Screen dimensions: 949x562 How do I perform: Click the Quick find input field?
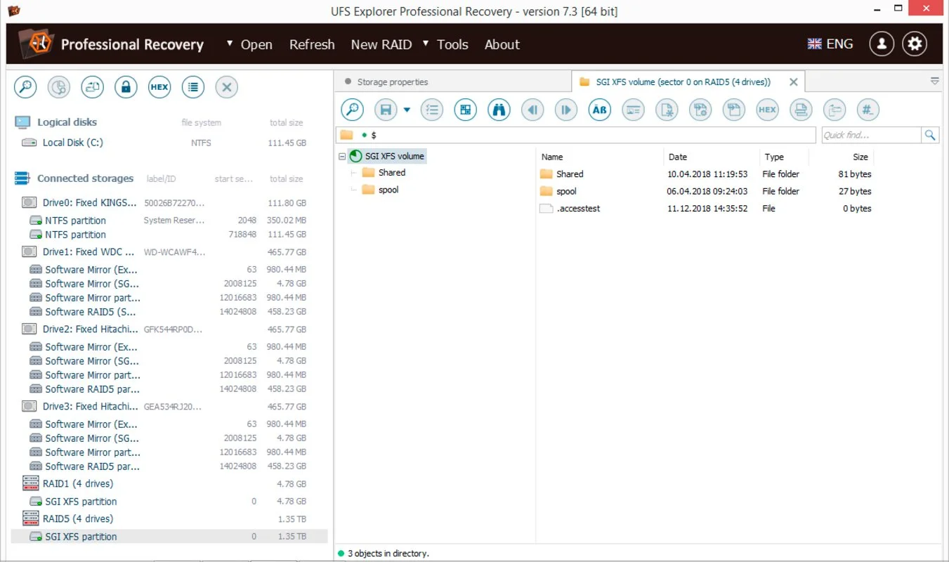coord(871,135)
